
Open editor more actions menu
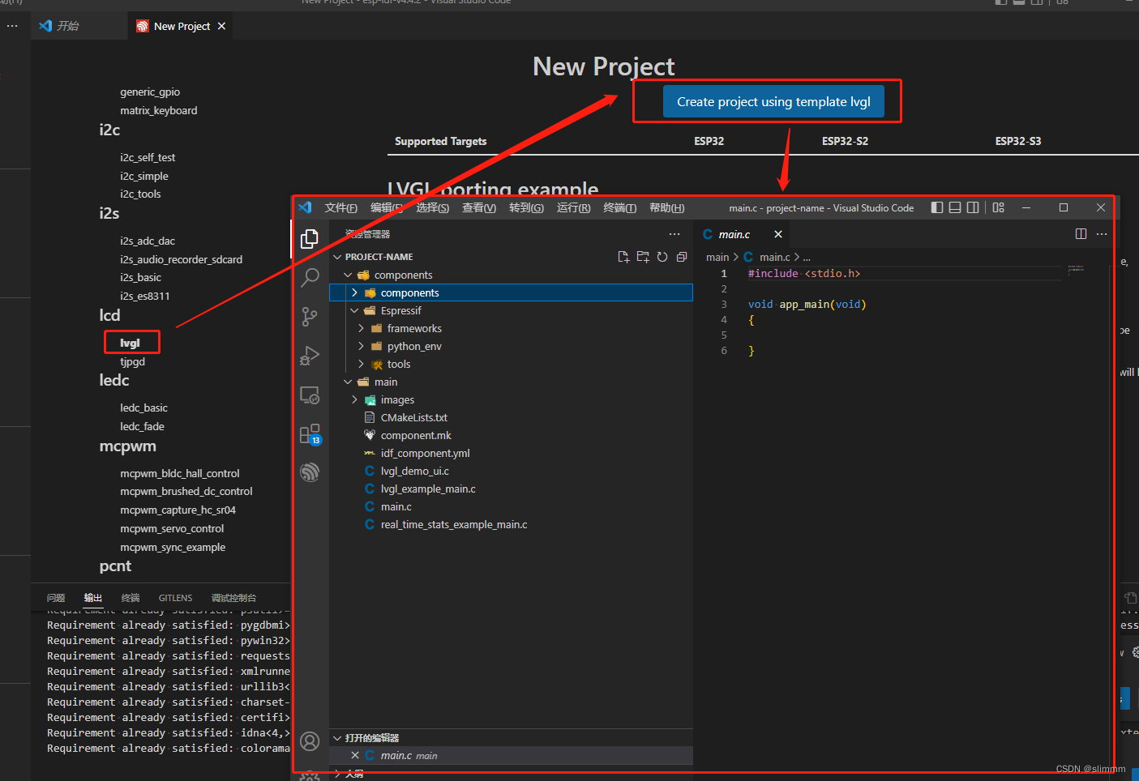[1102, 233]
